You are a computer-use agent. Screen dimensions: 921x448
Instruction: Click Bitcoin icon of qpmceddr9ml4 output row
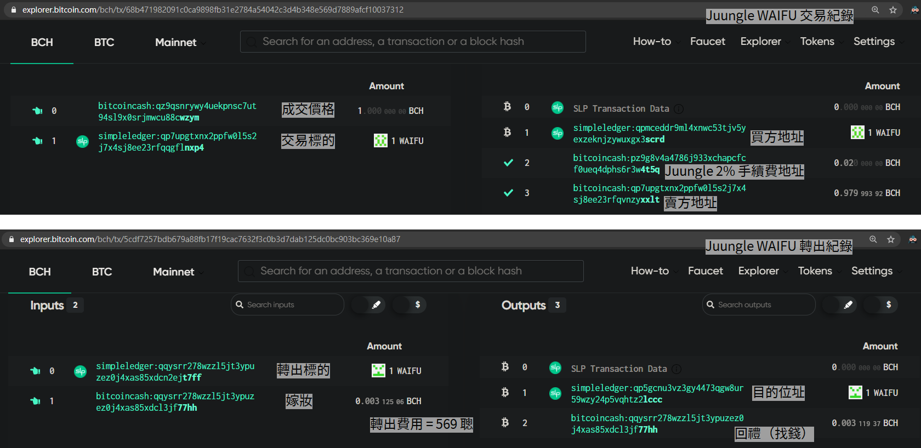tap(507, 132)
